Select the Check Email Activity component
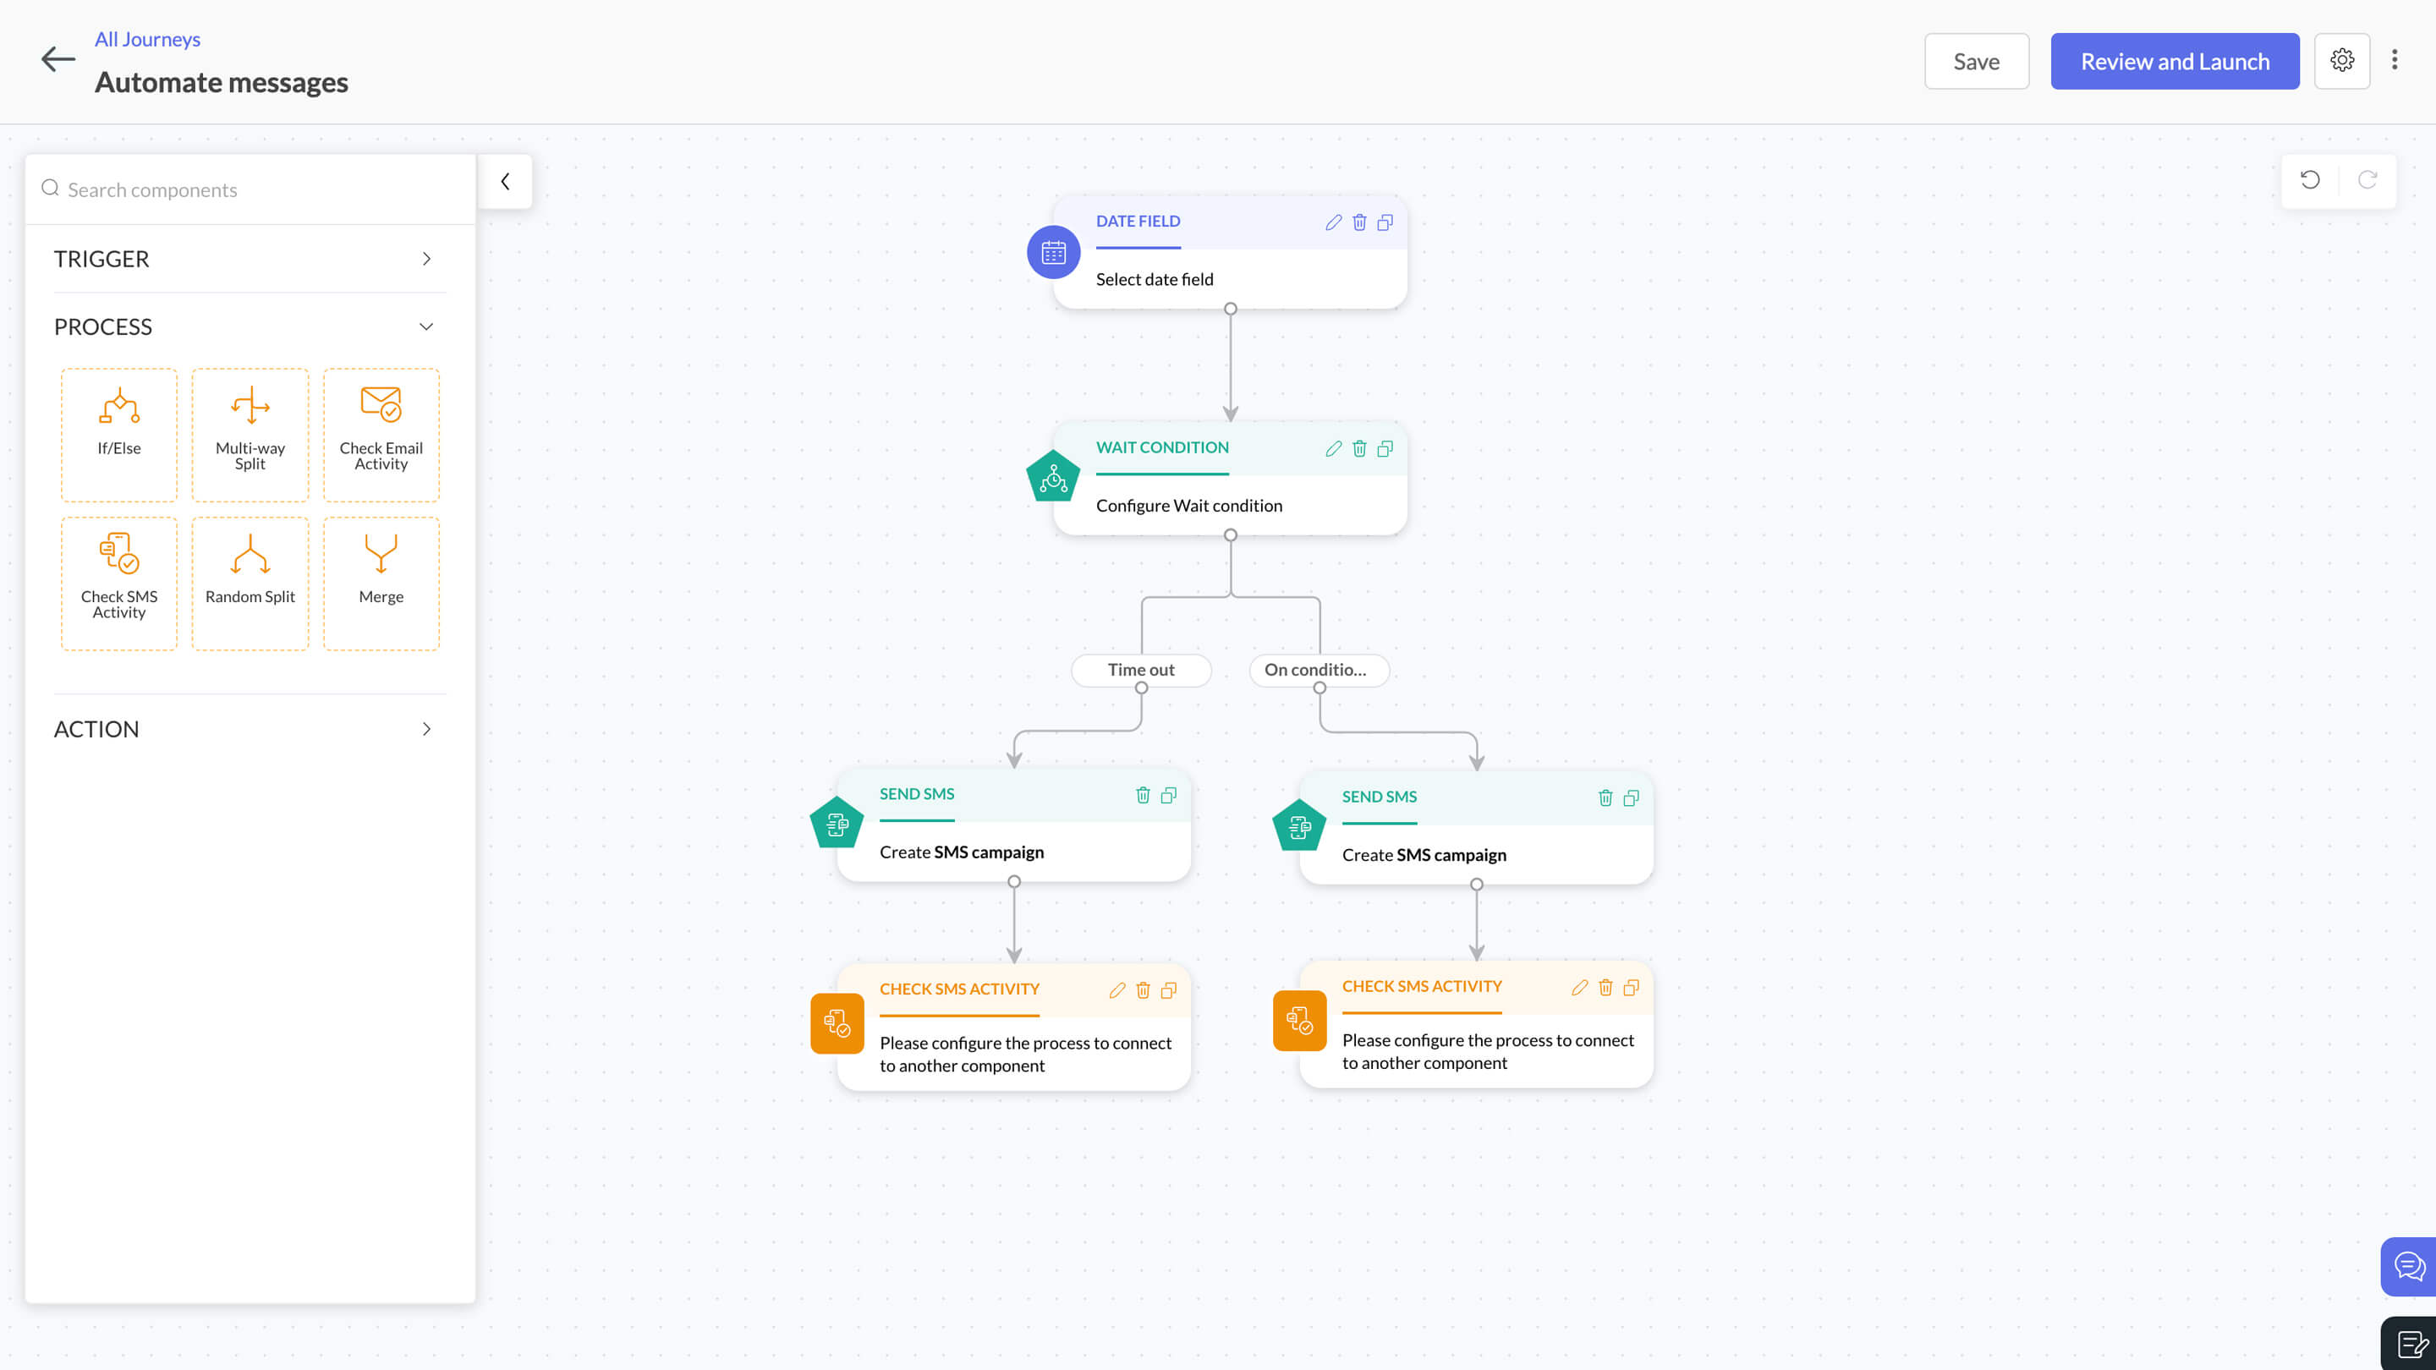Image resolution: width=2436 pixels, height=1370 pixels. (x=381, y=435)
